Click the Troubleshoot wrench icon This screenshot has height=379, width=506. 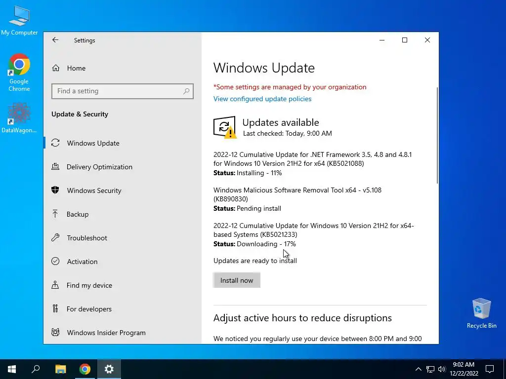tap(55, 237)
